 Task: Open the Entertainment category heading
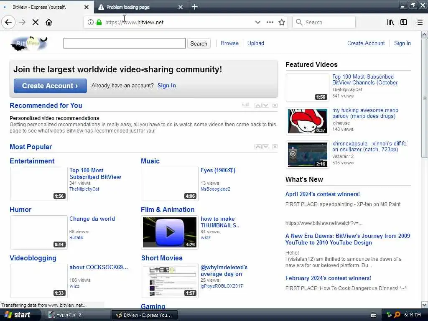point(32,161)
